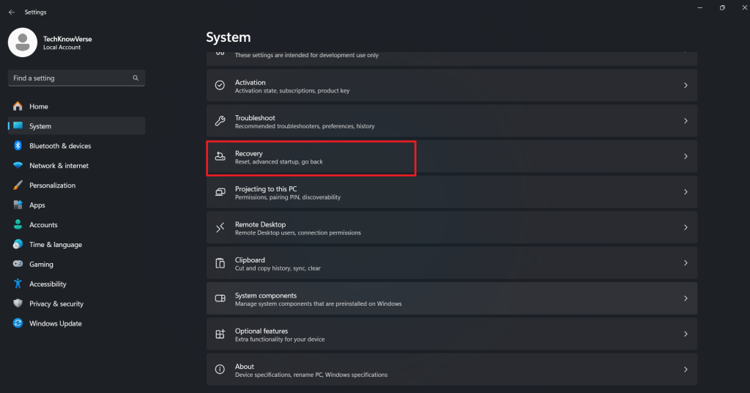
Task: Click the About info icon
Action: click(220, 370)
